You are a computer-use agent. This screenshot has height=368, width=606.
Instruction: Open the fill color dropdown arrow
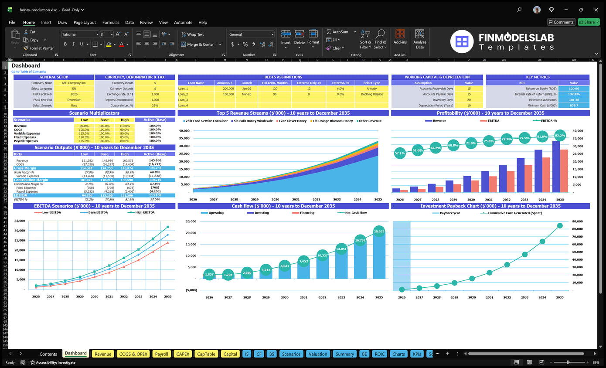tap(114, 44)
